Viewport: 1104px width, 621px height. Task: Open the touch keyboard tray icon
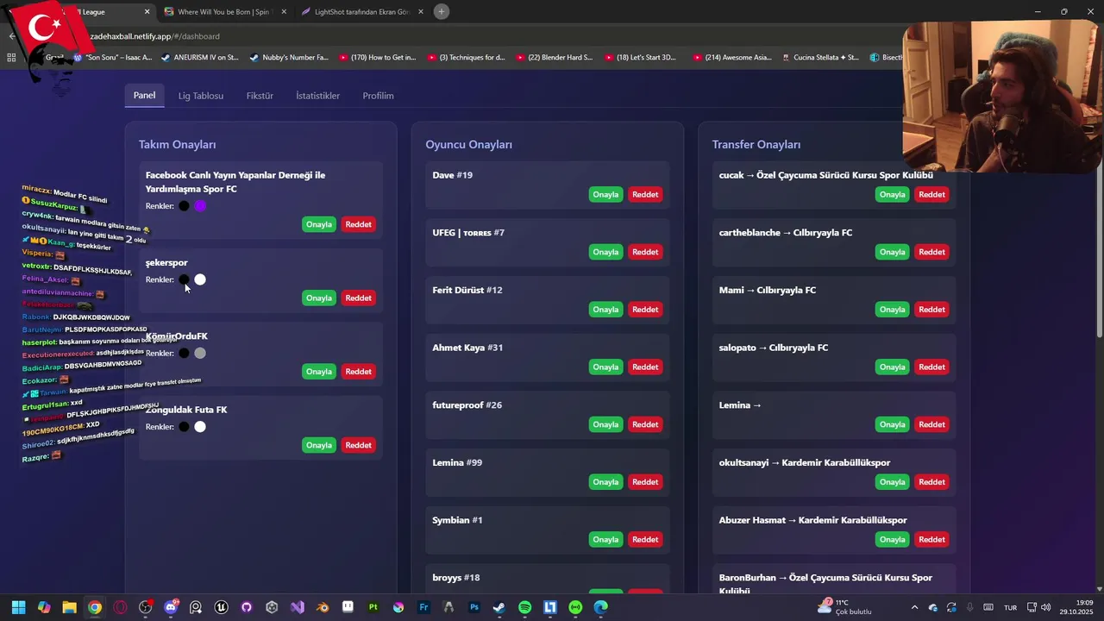(988, 607)
